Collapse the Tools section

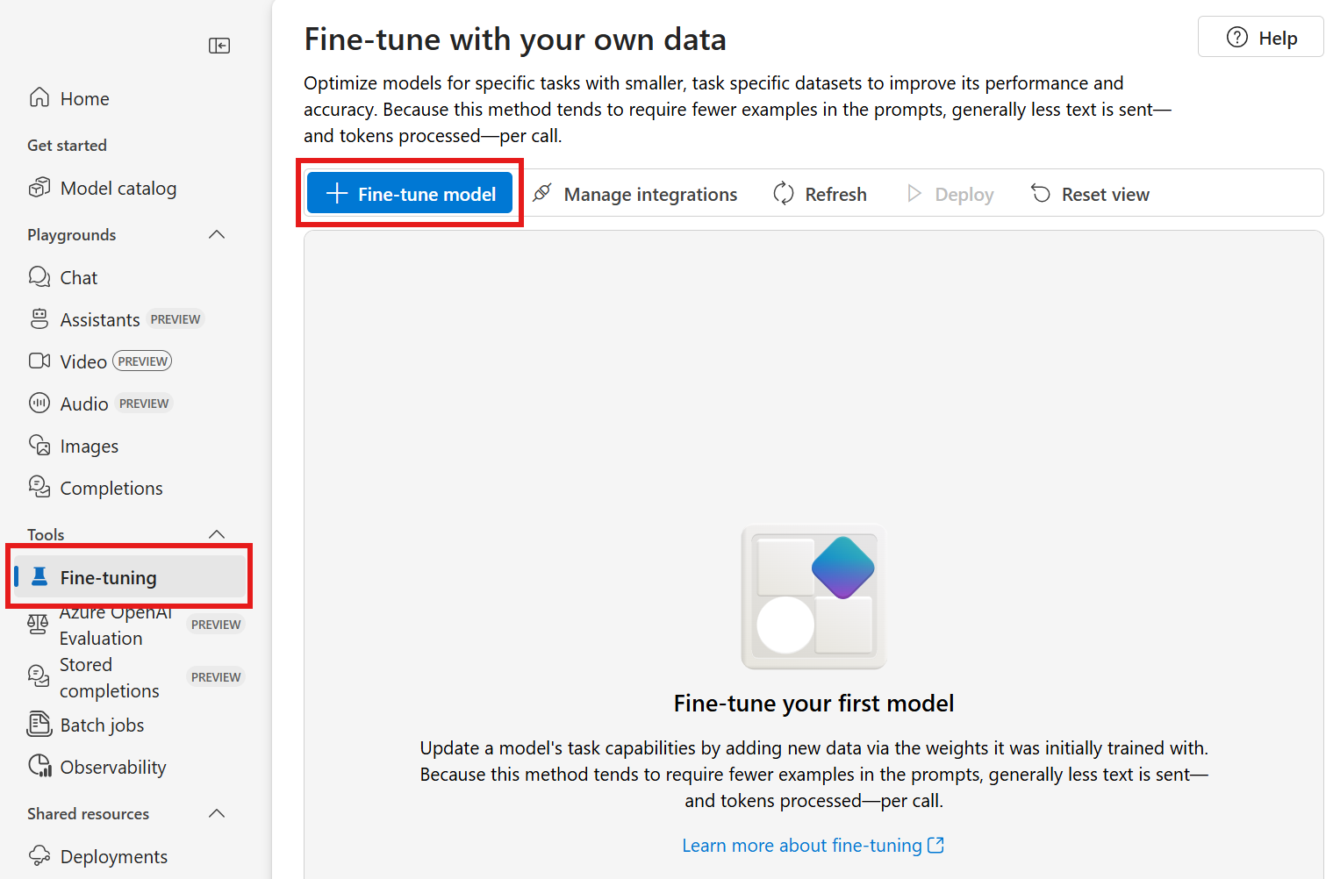[217, 534]
